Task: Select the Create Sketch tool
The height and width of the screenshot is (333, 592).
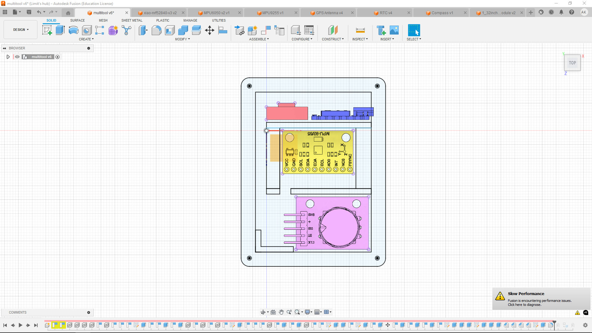Action: point(47,30)
